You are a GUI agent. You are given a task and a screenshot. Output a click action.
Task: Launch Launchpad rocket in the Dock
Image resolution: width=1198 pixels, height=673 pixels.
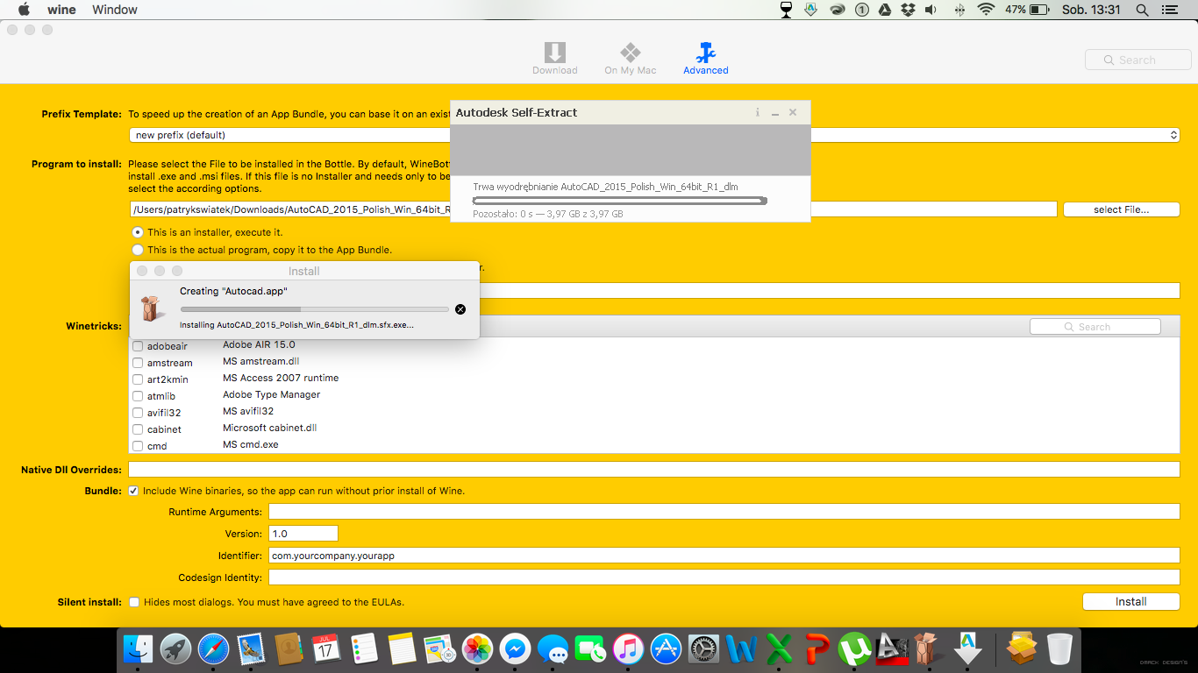(x=175, y=648)
